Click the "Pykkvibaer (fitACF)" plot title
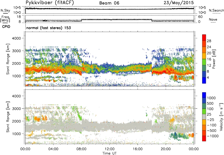Viewport: 224px width, 155px height. click(x=50, y=3)
